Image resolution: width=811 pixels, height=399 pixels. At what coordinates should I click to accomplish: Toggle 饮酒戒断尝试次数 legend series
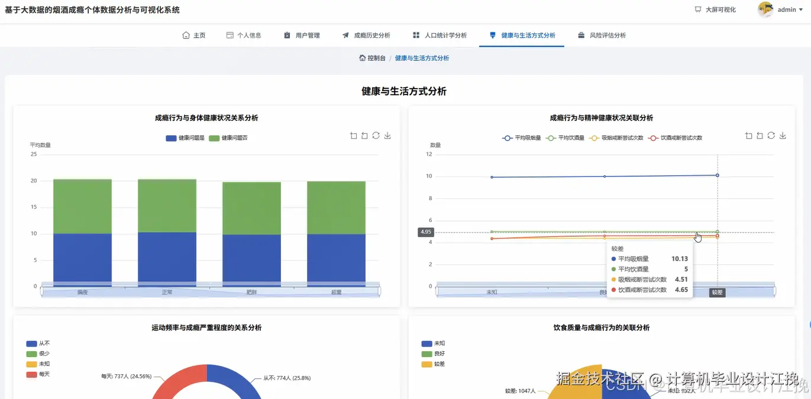click(x=675, y=138)
